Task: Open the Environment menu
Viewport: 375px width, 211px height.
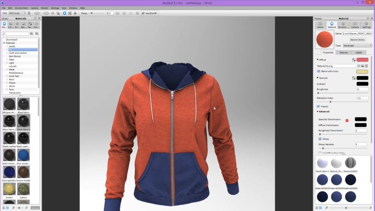Action: click(x=21, y=8)
